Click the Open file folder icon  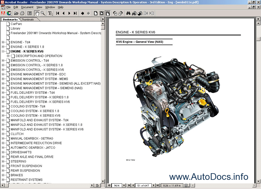(16, 13)
